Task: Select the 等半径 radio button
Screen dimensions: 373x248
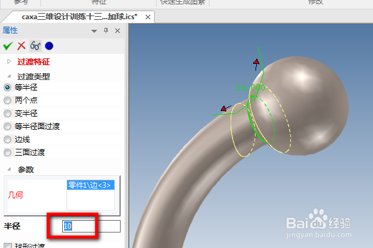Action: [x=7, y=87]
